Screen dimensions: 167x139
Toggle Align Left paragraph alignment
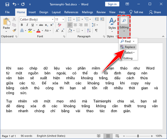(x=70, y=25)
